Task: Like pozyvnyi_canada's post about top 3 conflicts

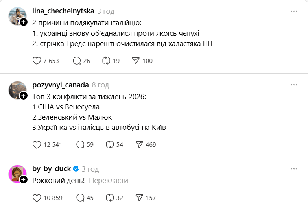Action: (x=37, y=144)
